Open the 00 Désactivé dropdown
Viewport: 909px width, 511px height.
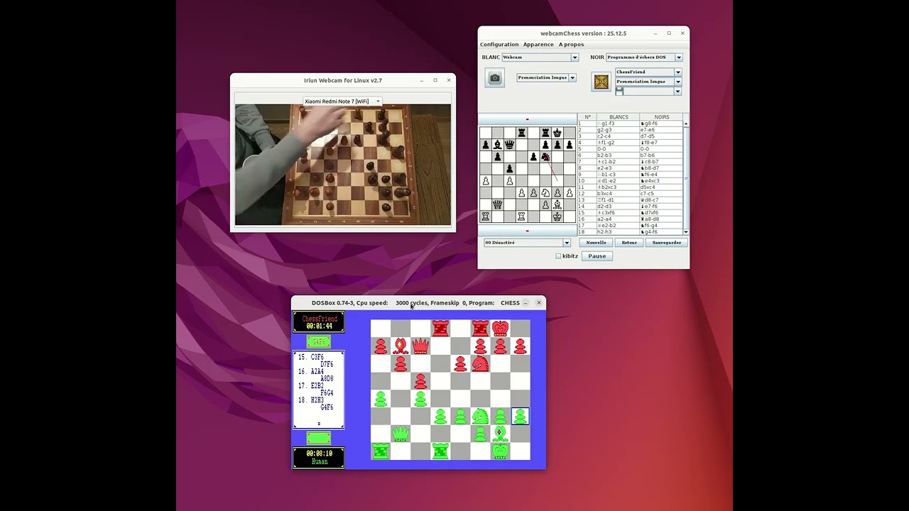pos(528,243)
